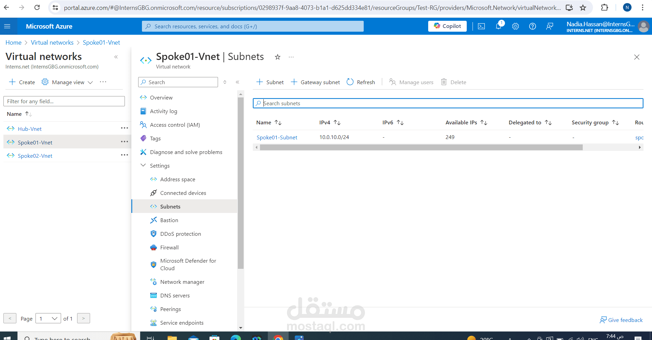Open the Azure portal hamburger menu
The width and height of the screenshot is (652, 340).
coord(7,26)
